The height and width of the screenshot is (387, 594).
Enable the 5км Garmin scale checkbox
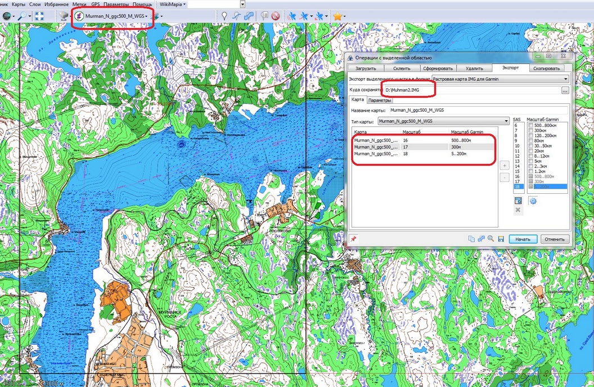[x=530, y=160]
